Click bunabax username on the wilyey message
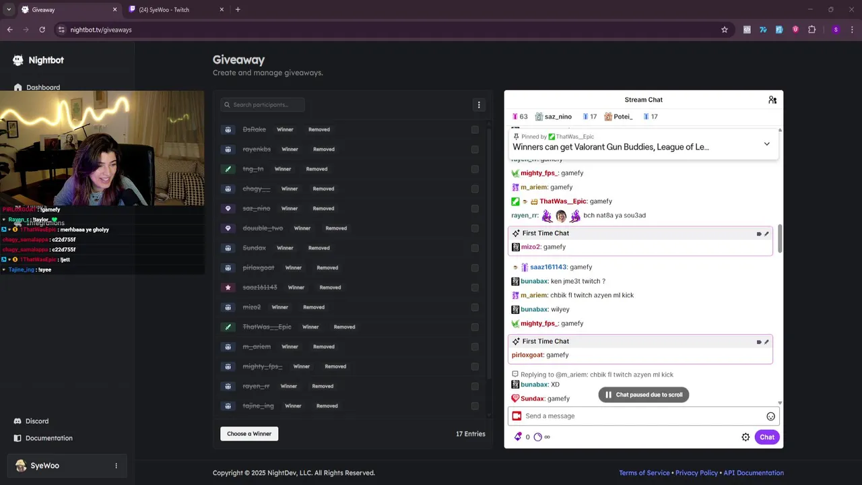 point(534,309)
